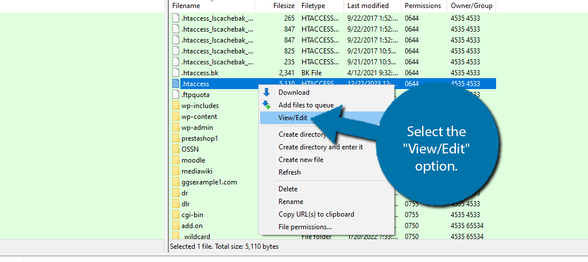
Task: Sort by the Filesize column header
Action: click(283, 6)
